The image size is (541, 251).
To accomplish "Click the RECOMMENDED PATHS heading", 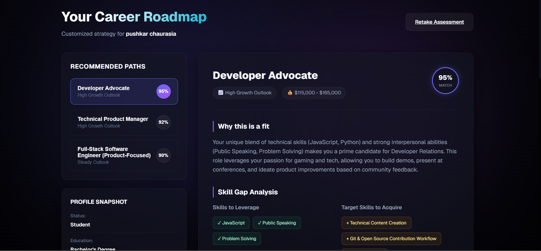I will click(108, 67).
